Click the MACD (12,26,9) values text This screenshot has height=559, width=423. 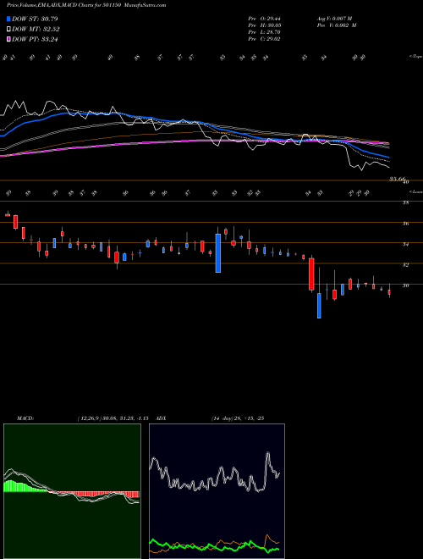113,418
